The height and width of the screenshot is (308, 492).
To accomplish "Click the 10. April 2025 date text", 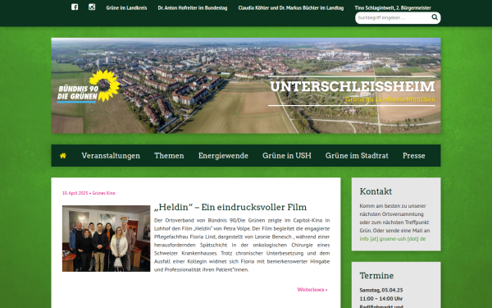I will pyautogui.click(x=75, y=193).
